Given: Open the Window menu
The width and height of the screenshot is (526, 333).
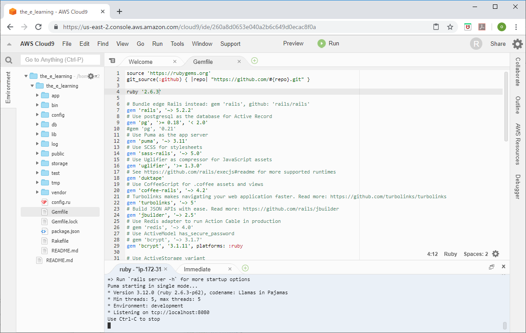Looking at the screenshot, I should (202, 44).
